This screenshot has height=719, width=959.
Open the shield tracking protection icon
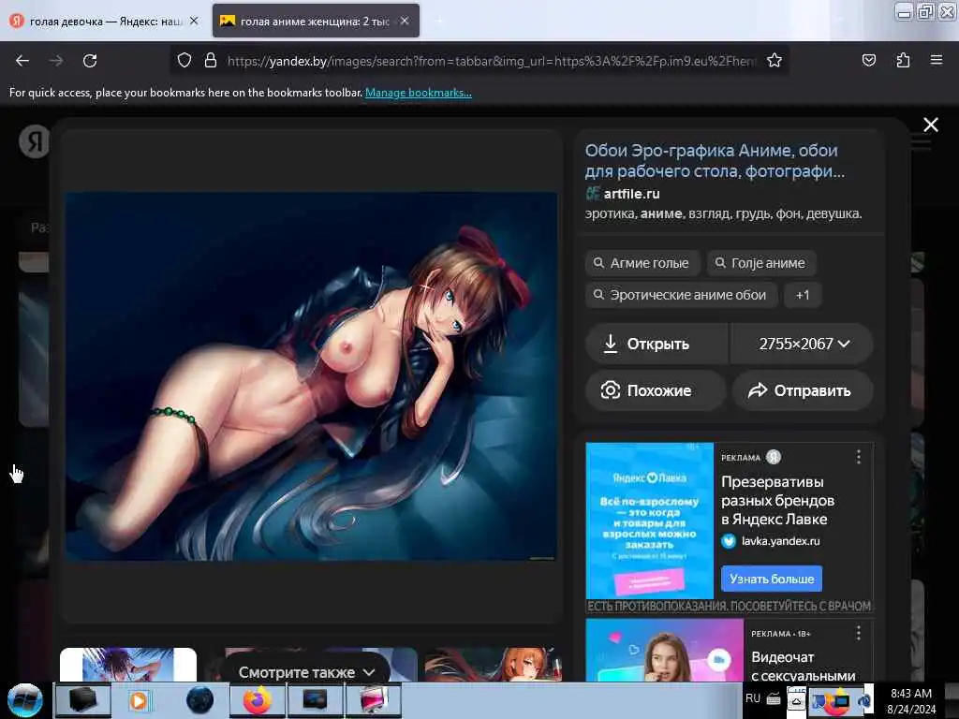tap(184, 61)
